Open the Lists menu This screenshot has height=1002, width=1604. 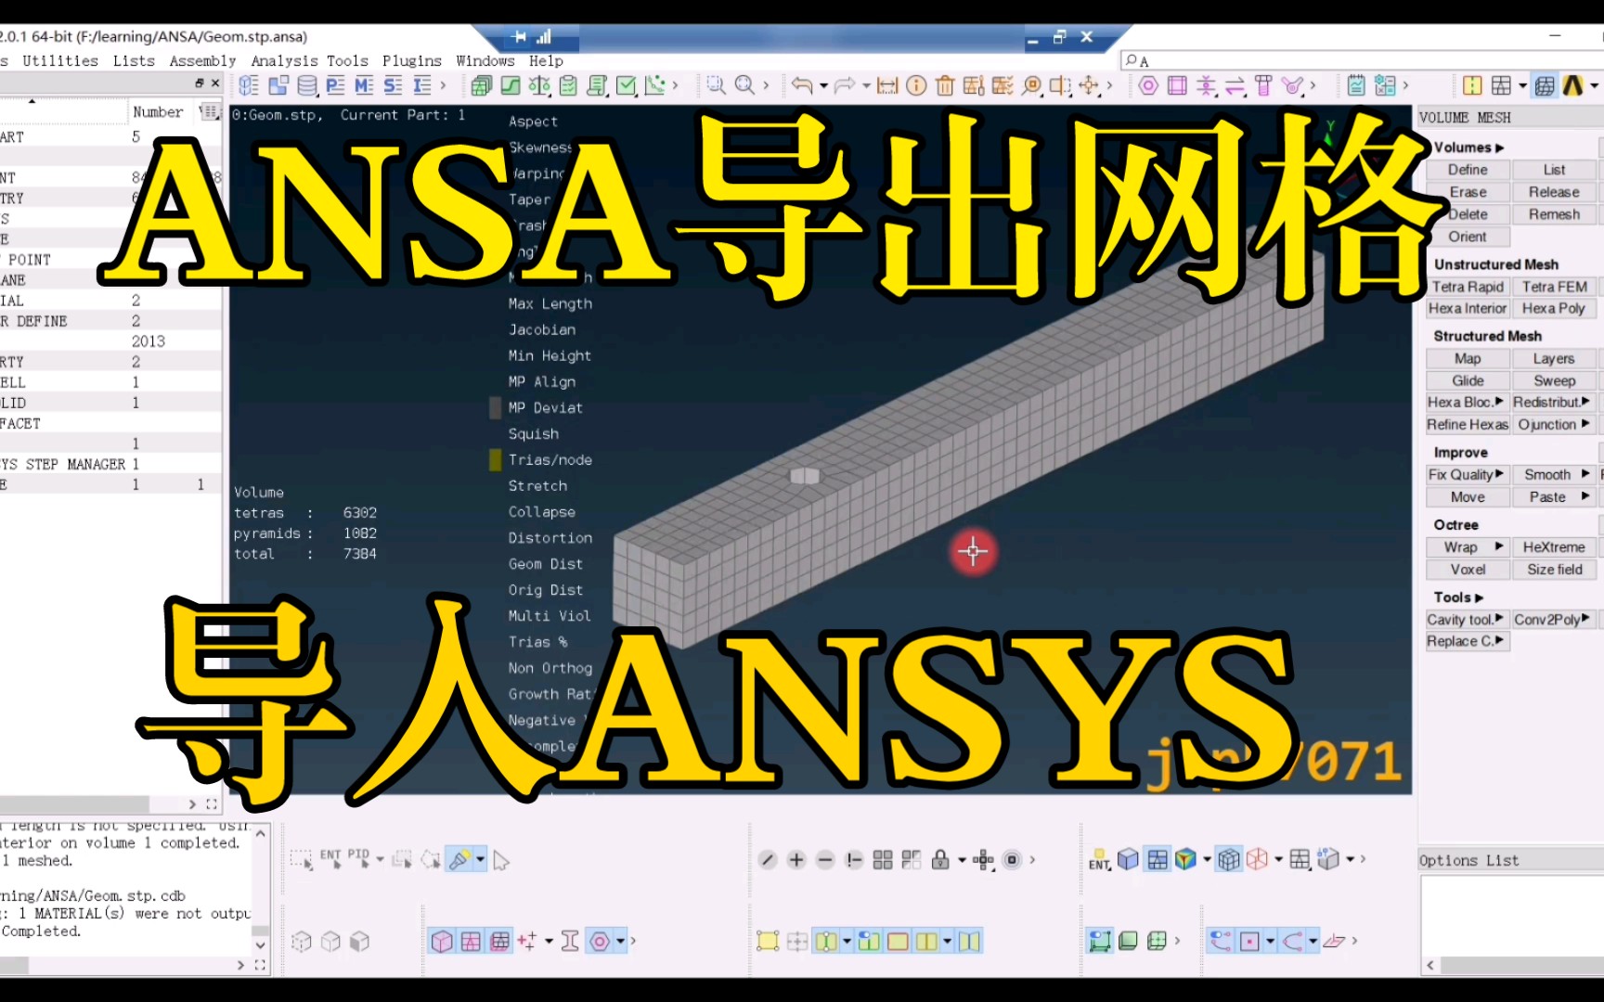[135, 60]
